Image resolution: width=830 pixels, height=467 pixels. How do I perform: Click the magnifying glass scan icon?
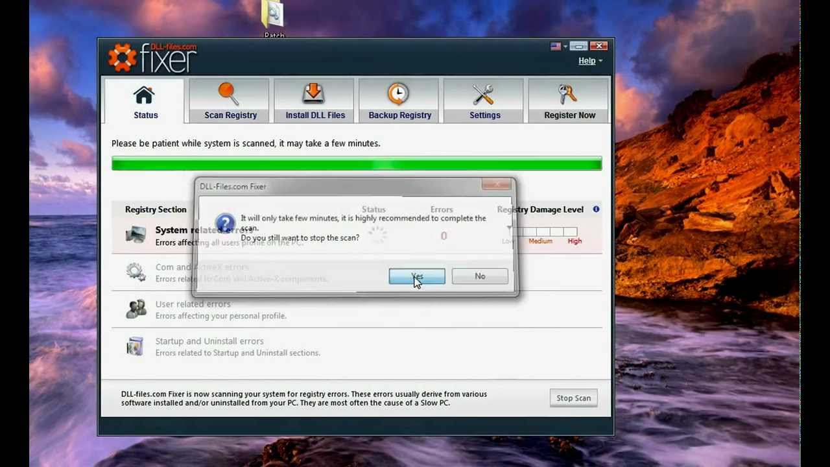[x=228, y=94]
